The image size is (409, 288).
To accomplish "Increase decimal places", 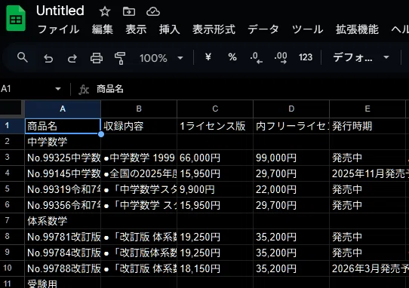I will [281, 57].
